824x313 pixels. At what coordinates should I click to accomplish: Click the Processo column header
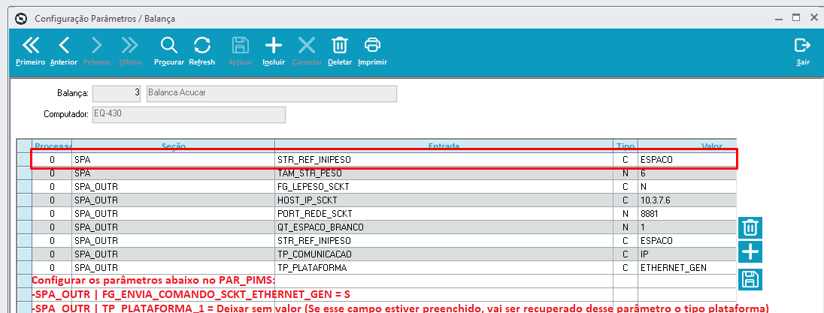52,145
